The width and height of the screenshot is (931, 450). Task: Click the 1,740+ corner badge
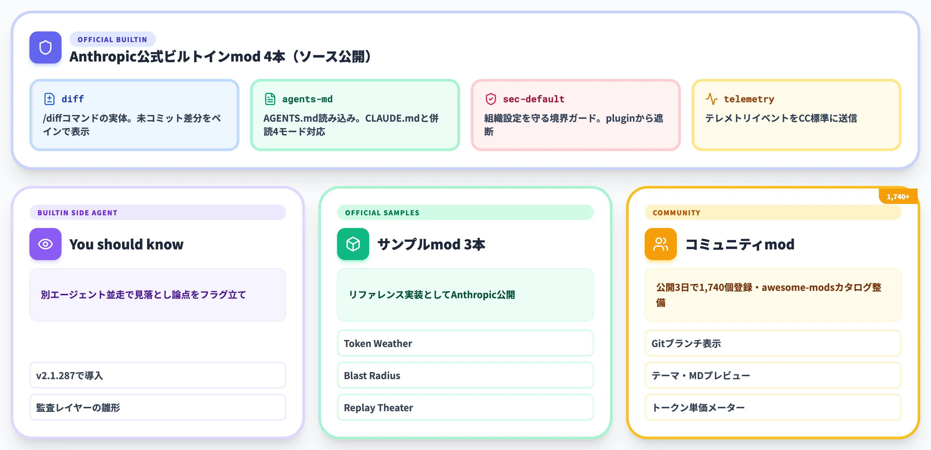coord(898,197)
